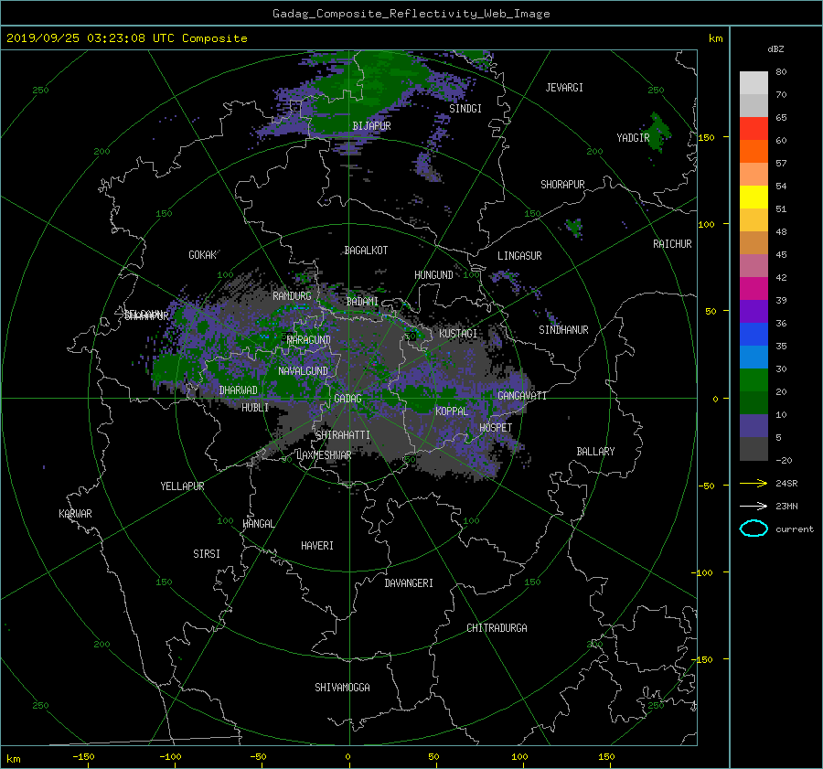Click the SHORAPUR city label

(562, 185)
